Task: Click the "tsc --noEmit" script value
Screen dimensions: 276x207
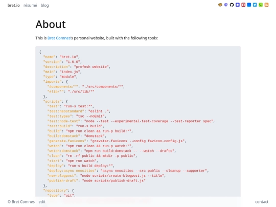Action: (x=90, y=116)
